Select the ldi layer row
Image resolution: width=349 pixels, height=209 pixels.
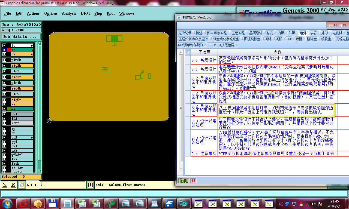(22, 119)
